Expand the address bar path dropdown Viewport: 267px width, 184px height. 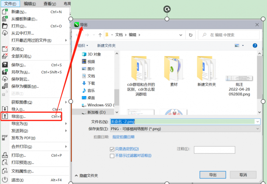pyautogui.click(x=181, y=35)
